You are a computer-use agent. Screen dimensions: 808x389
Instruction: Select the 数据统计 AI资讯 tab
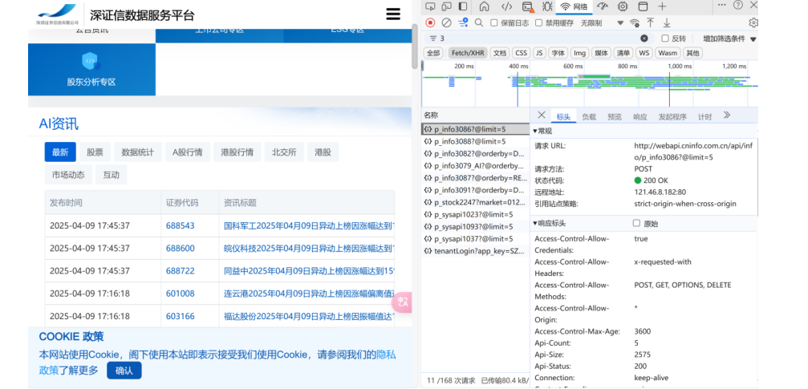tap(137, 152)
